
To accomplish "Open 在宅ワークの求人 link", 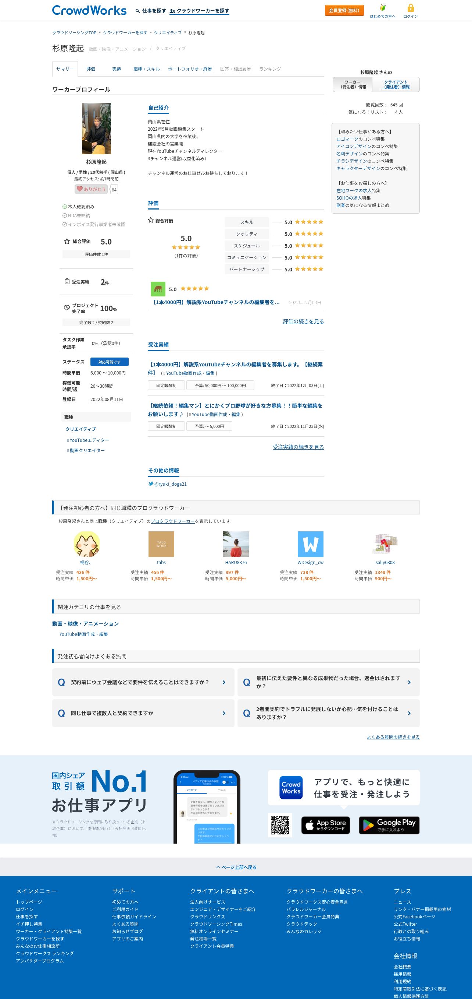I will pyautogui.click(x=354, y=190).
